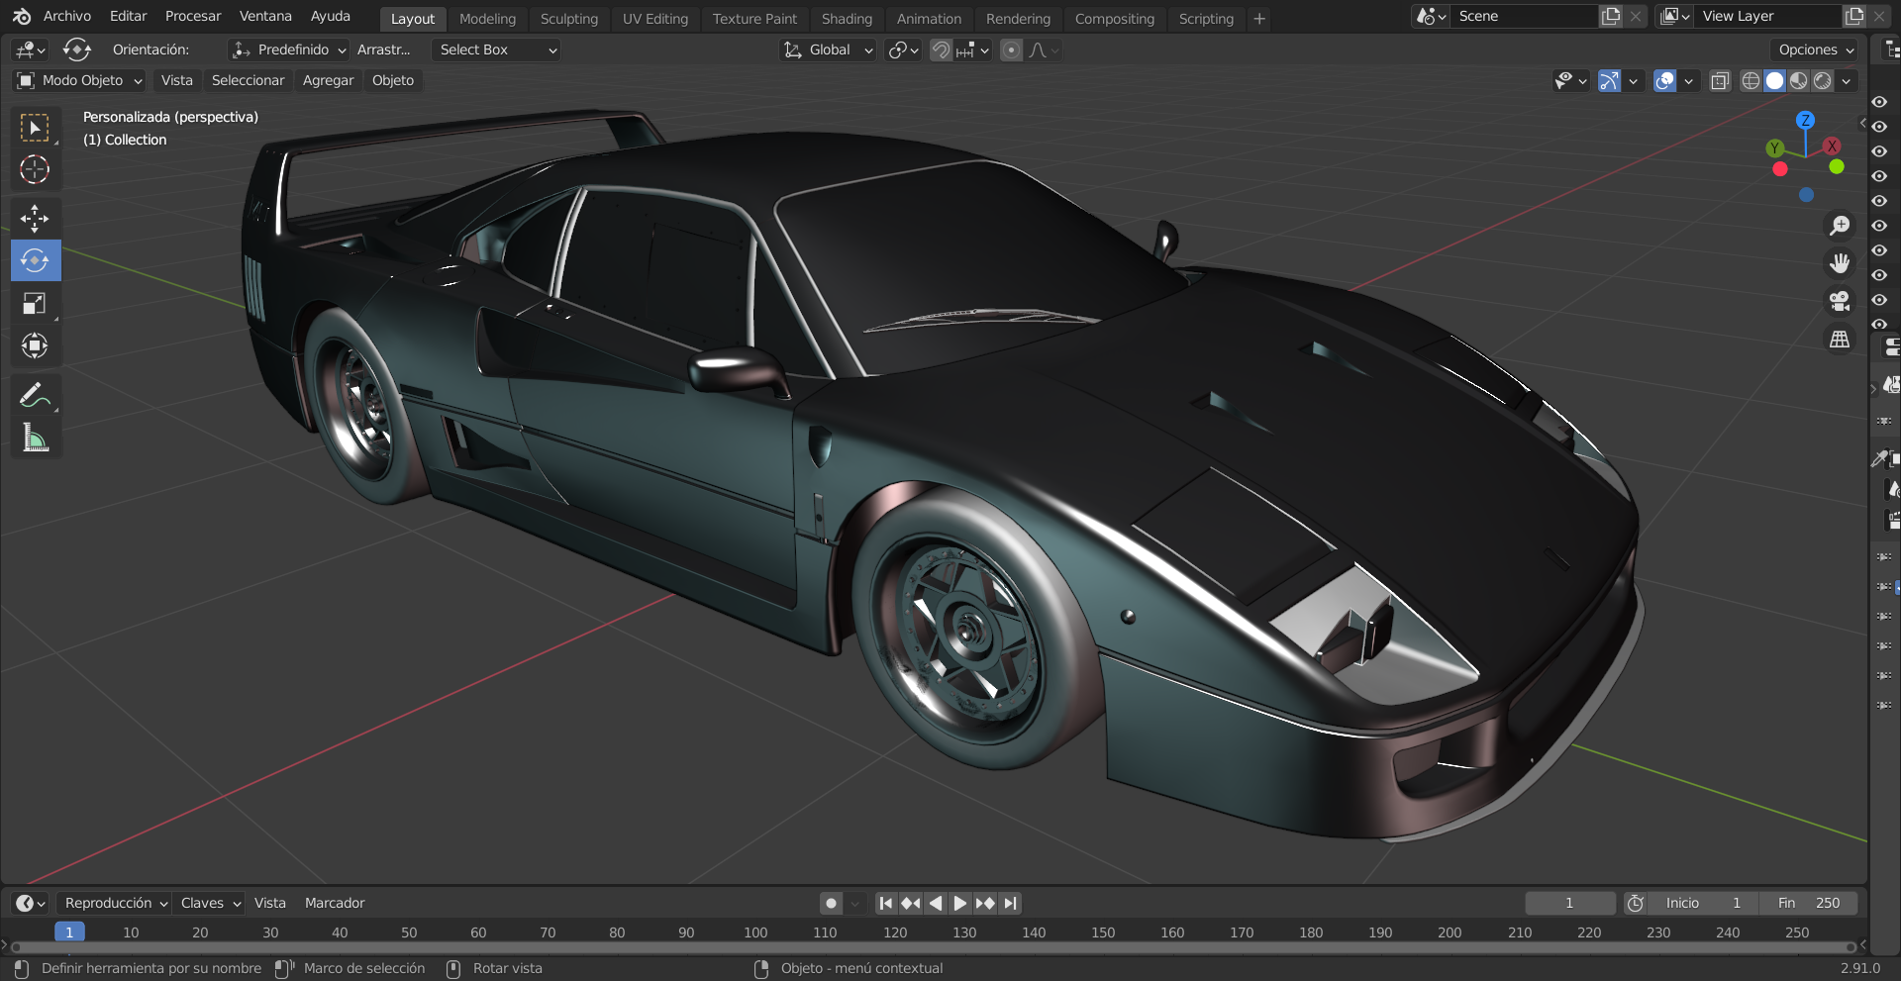Open the Editar menu
This screenshot has height=981, width=1901.
[x=128, y=16]
